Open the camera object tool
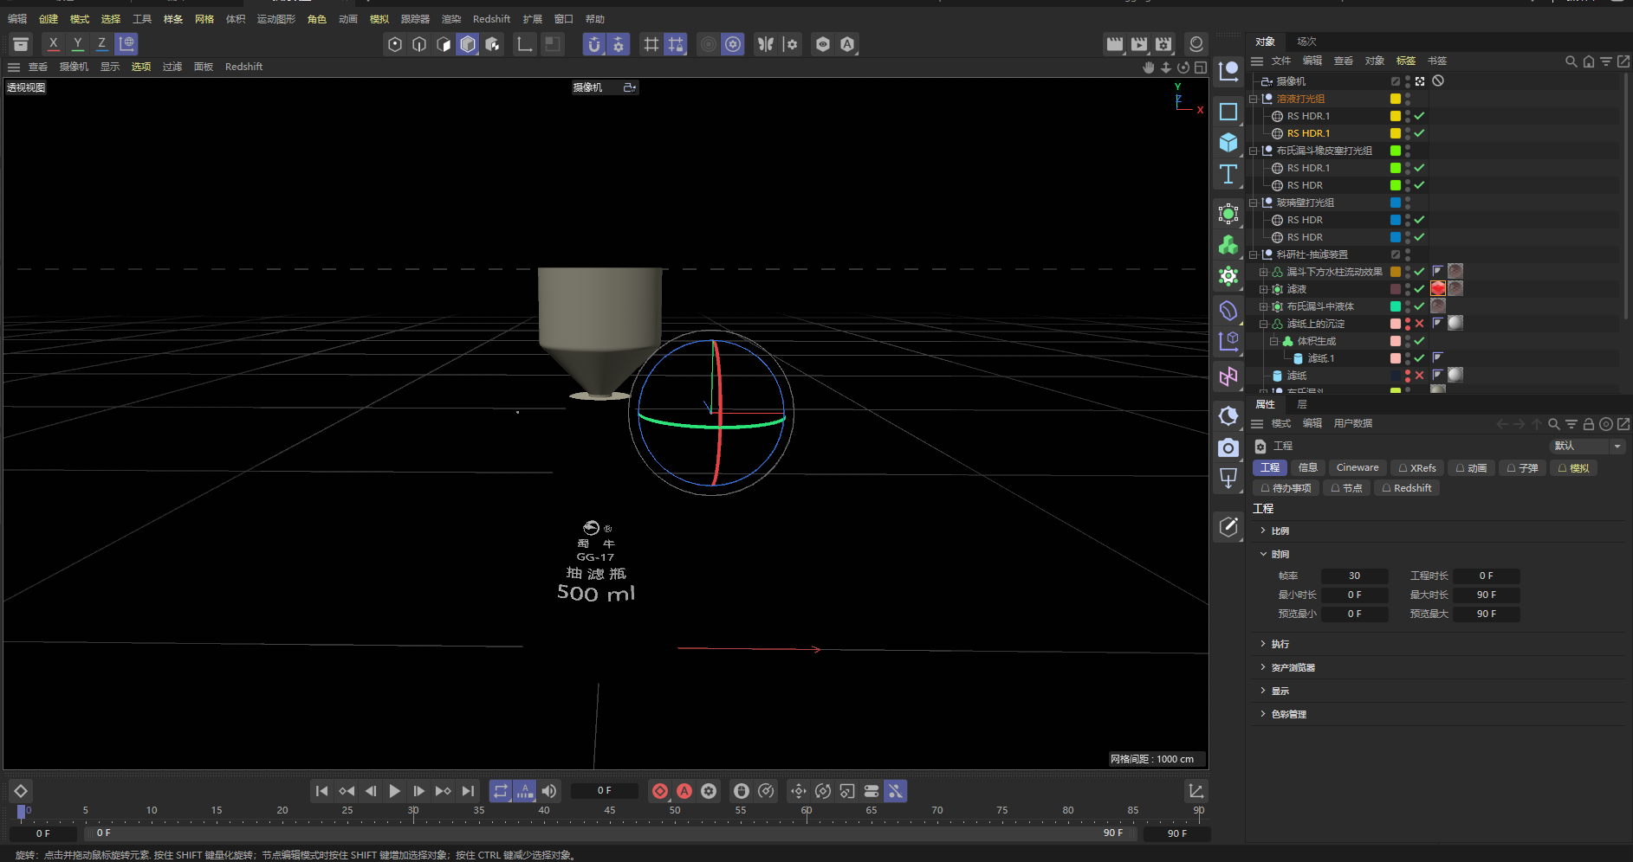The image size is (1633, 862). point(1228,447)
